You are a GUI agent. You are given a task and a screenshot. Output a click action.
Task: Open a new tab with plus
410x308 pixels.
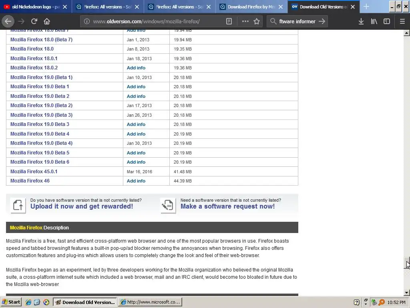click(366, 7)
